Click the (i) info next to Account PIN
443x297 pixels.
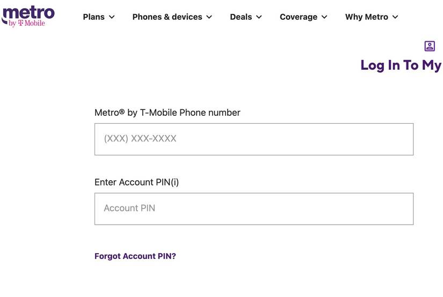(x=175, y=182)
